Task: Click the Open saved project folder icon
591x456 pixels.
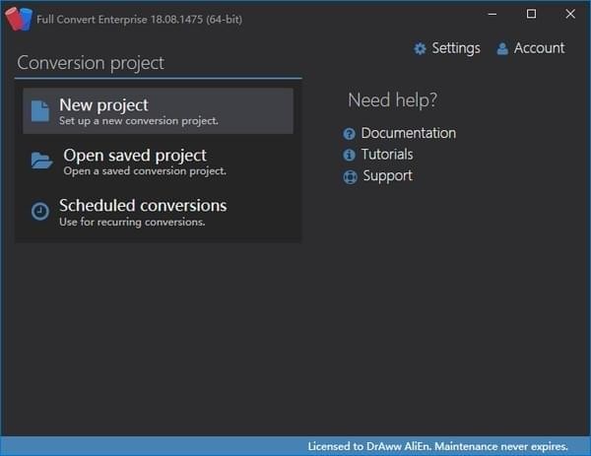Action: (x=41, y=161)
